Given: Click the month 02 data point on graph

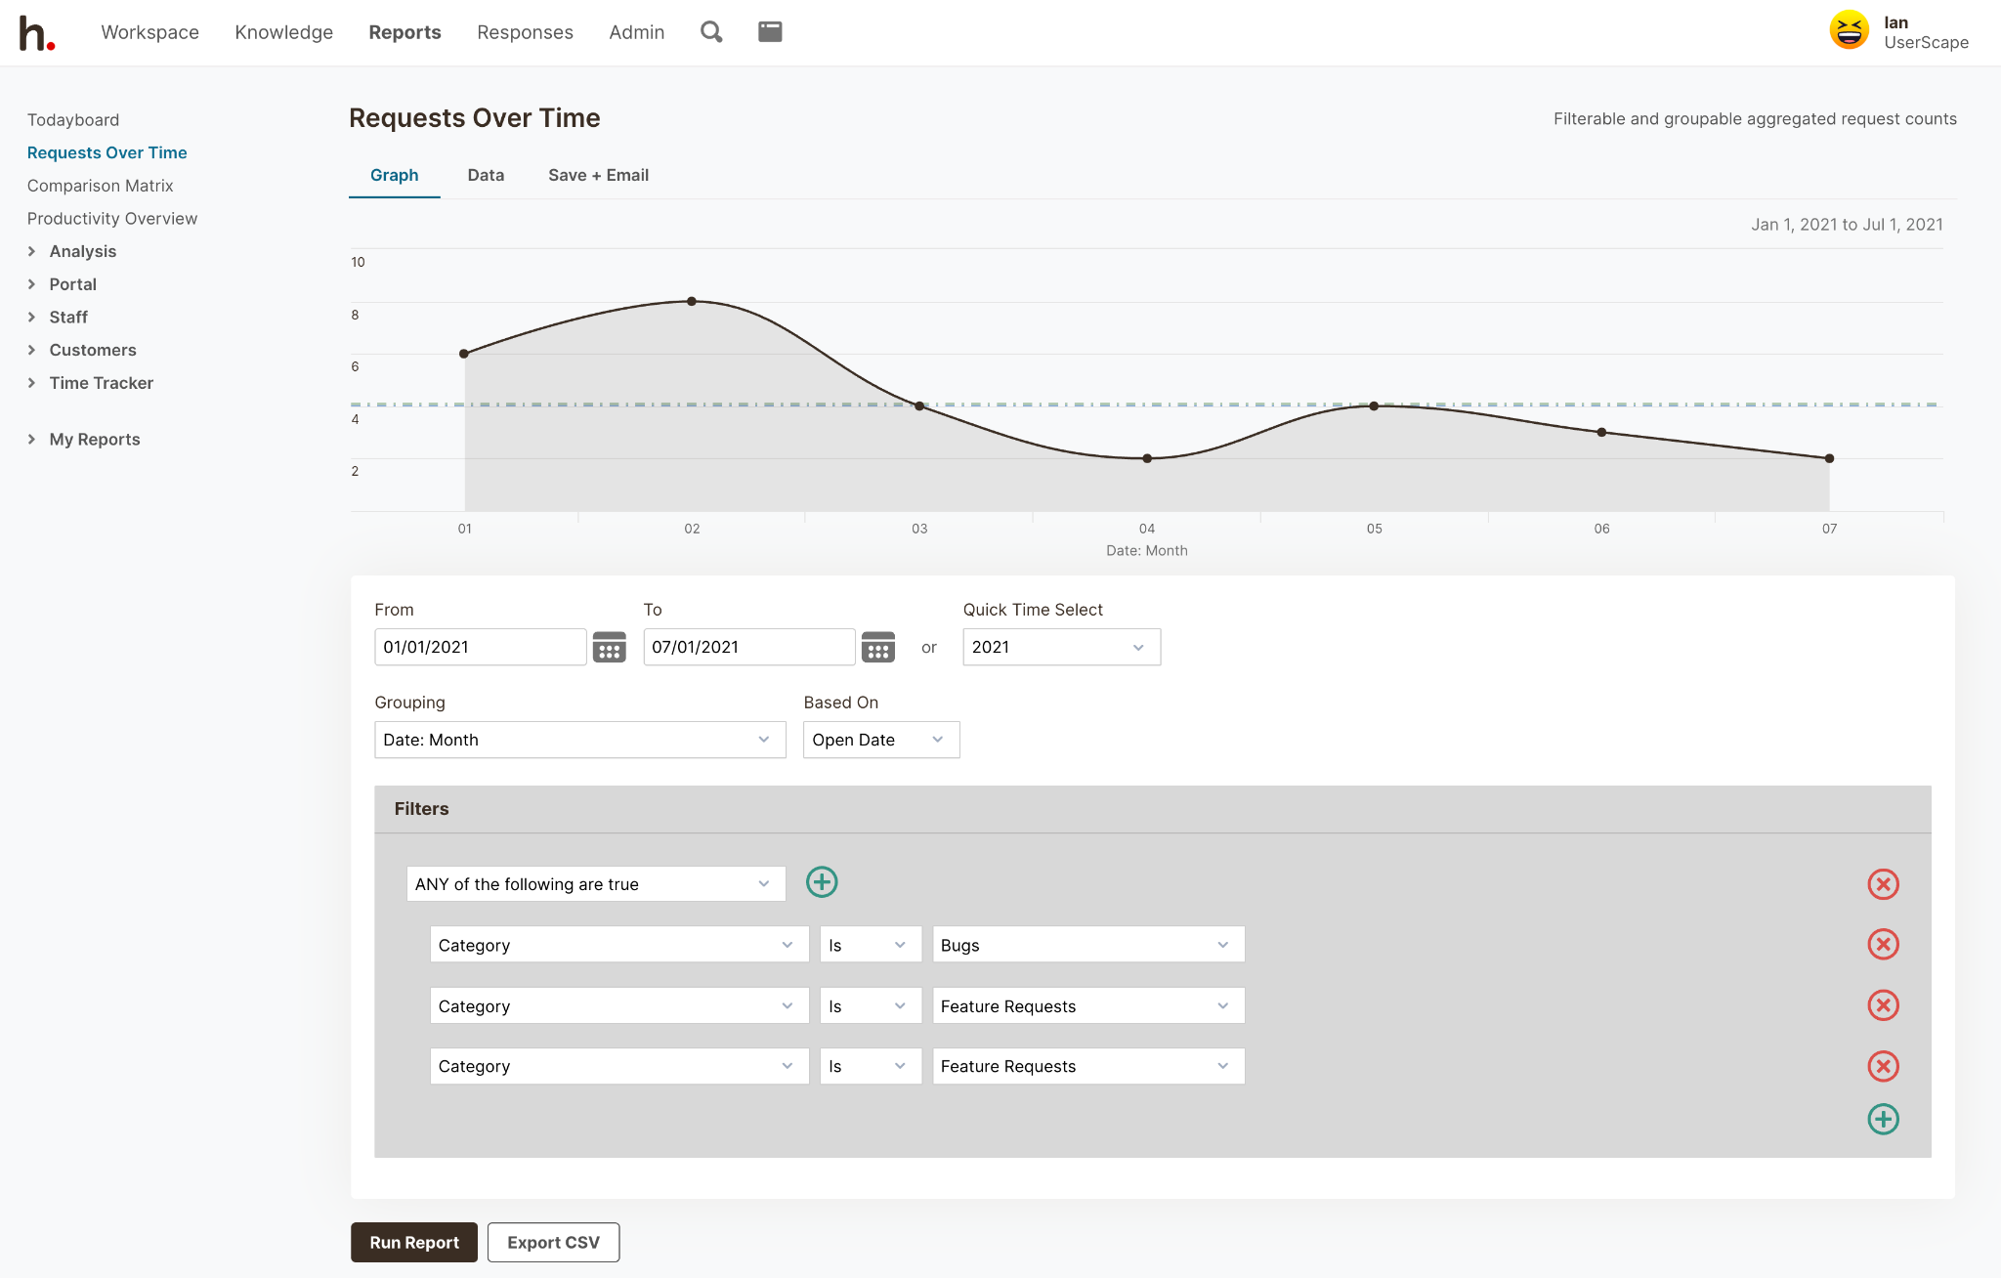Looking at the screenshot, I should (692, 301).
